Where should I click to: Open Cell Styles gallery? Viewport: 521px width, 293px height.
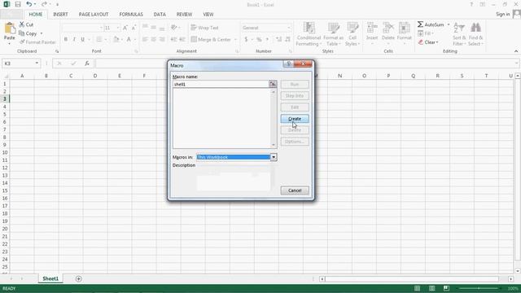point(352,34)
